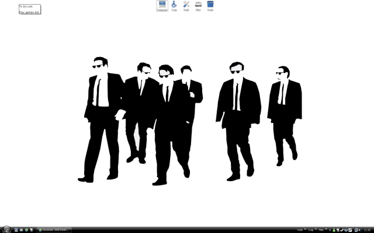Click the white square tray icon
This screenshot has width=374, height=233.
pyautogui.click(x=350, y=230)
